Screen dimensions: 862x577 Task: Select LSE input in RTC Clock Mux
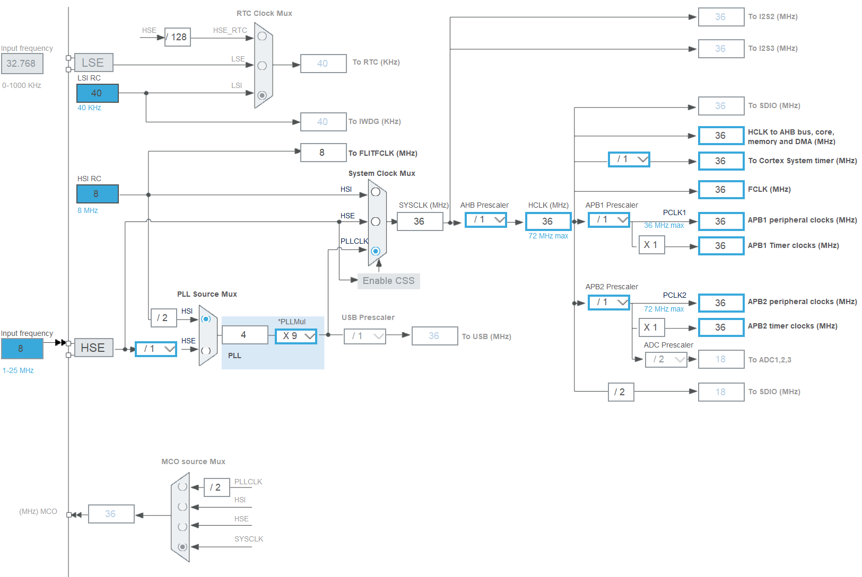pos(262,66)
